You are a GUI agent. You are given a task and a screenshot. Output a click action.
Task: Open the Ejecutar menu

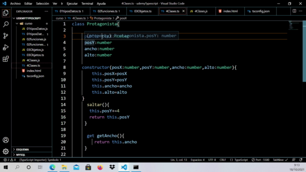pos(72,3)
